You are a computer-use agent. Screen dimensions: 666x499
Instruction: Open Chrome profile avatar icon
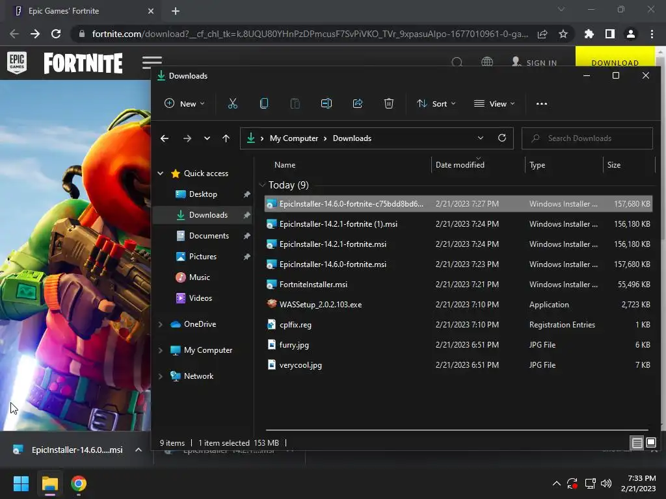[x=631, y=34]
